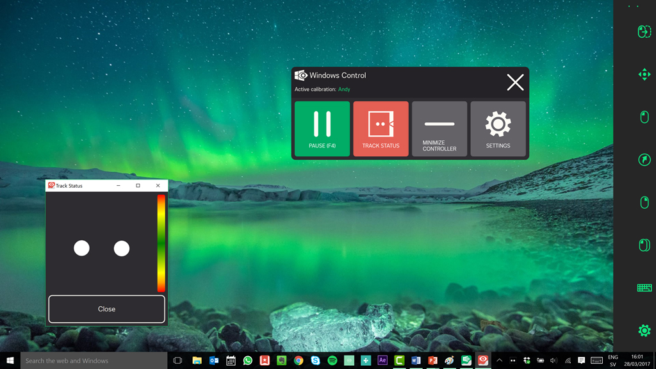Select the mouse drag tool in the sidebar
Screen dimensions: 656x369
pos(644,31)
